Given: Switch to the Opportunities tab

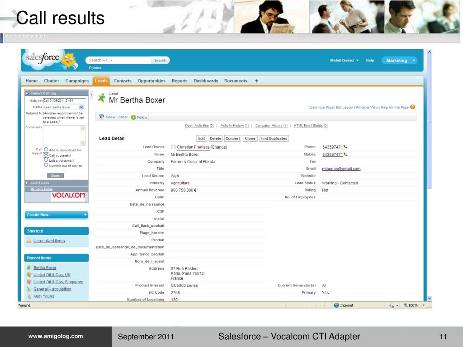Looking at the screenshot, I should (151, 81).
